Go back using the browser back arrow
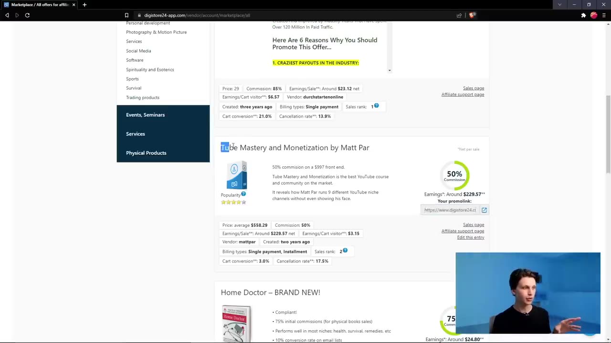The height and width of the screenshot is (343, 611). pyautogui.click(x=7, y=15)
